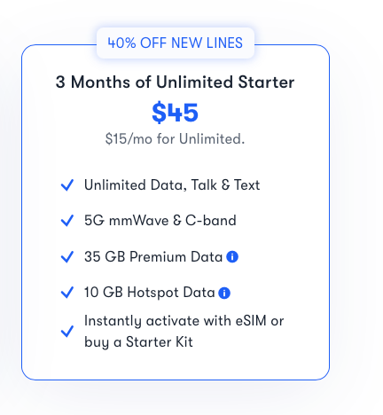Screen dimensions: 383x415
Task: Click checkmark beside Unlimited Data, Talk & Text
Action: (x=67, y=185)
